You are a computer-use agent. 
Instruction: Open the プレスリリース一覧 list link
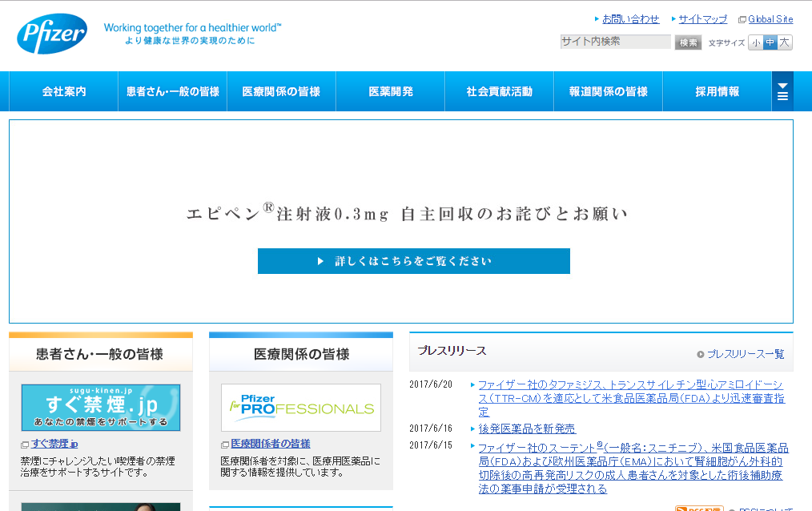click(x=746, y=354)
